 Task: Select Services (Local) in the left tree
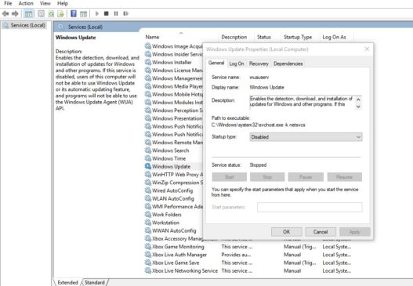[27, 25]
